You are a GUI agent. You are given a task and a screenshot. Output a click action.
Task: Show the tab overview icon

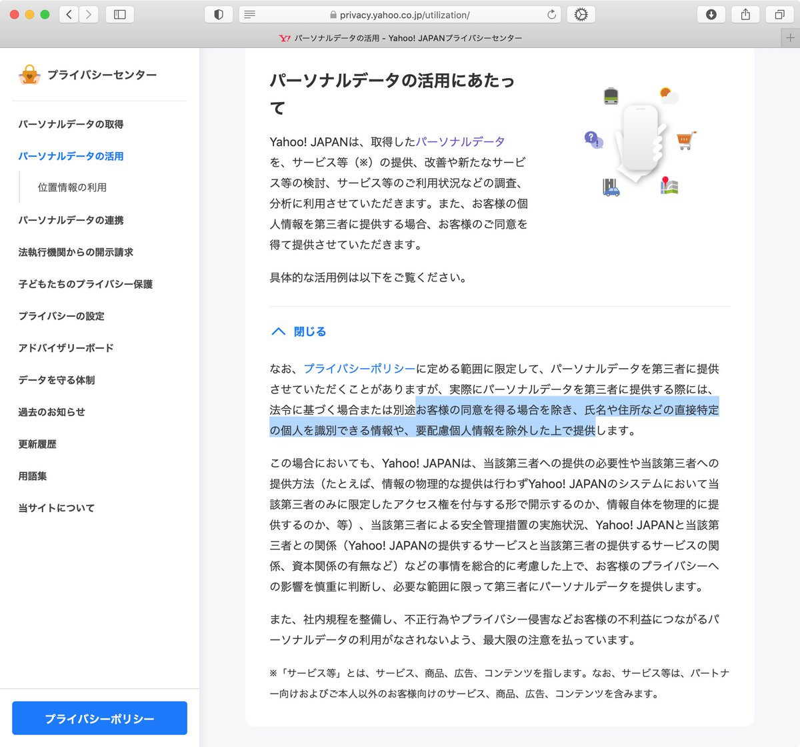(779, 14)
